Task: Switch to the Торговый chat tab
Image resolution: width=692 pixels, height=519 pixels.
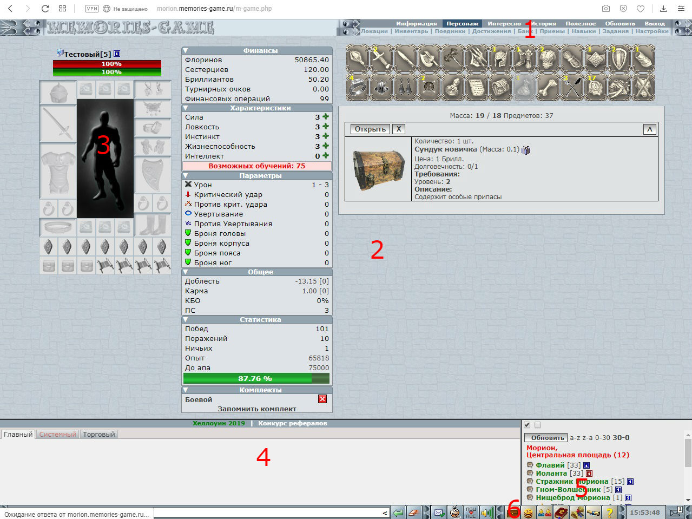Action: point(98,435)
